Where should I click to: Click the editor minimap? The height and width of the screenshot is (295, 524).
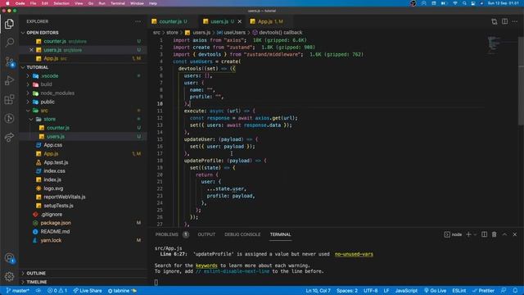pos(494,45)
